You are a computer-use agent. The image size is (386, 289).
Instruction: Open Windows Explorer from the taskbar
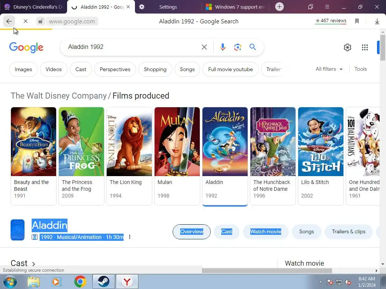click(34, 281)
